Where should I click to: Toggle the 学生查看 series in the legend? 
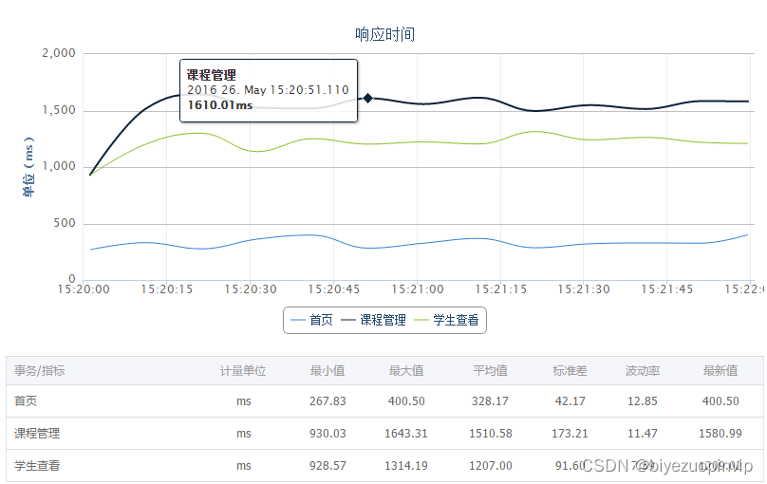coord(446,320)
